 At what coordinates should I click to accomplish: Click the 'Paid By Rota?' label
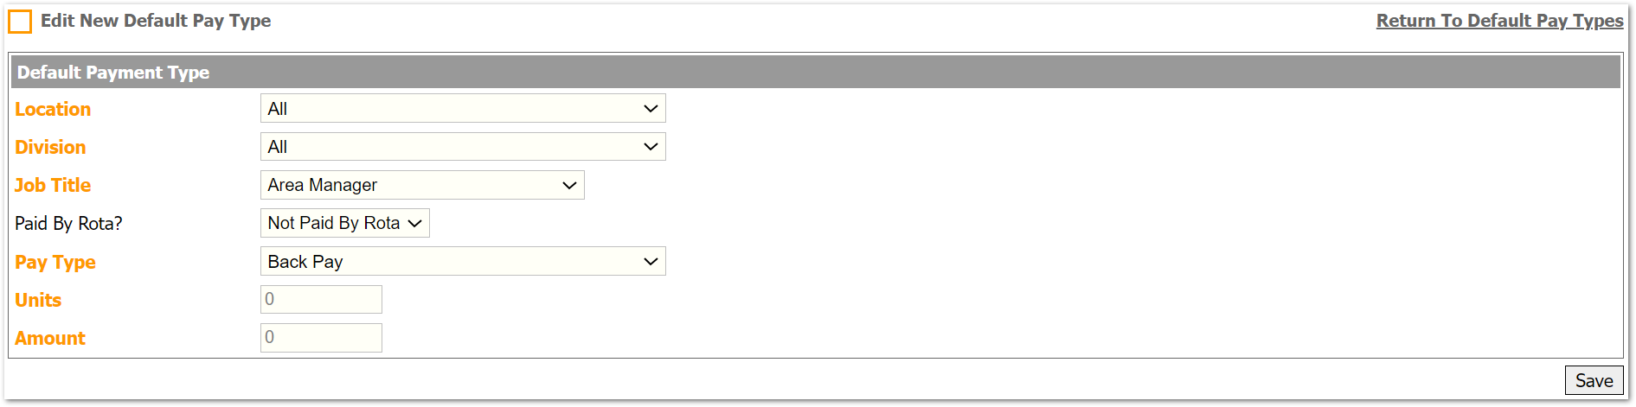[68, 224]
